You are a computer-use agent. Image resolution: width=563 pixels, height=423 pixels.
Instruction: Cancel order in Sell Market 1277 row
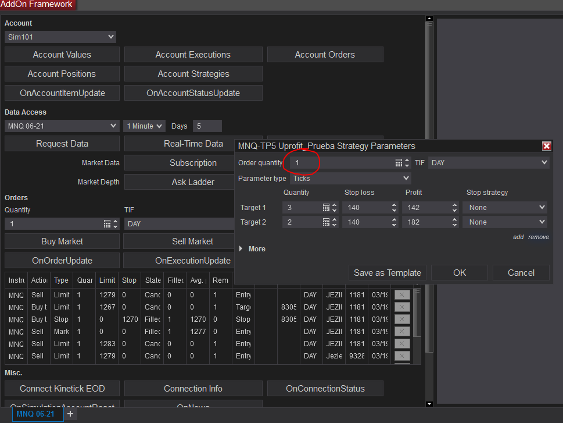tap(402, 332)
